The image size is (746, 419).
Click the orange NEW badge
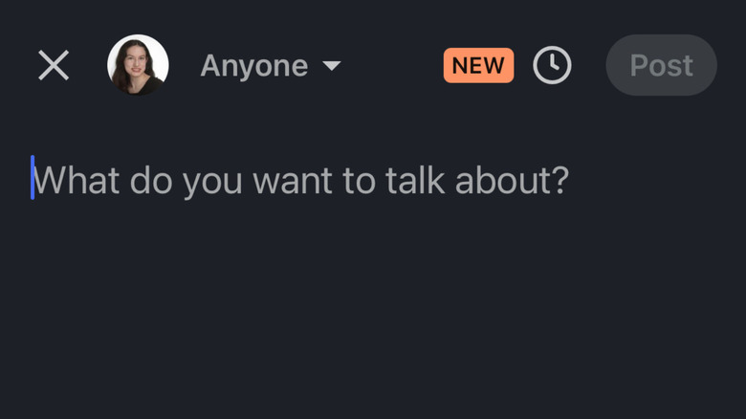pos(478,66)
